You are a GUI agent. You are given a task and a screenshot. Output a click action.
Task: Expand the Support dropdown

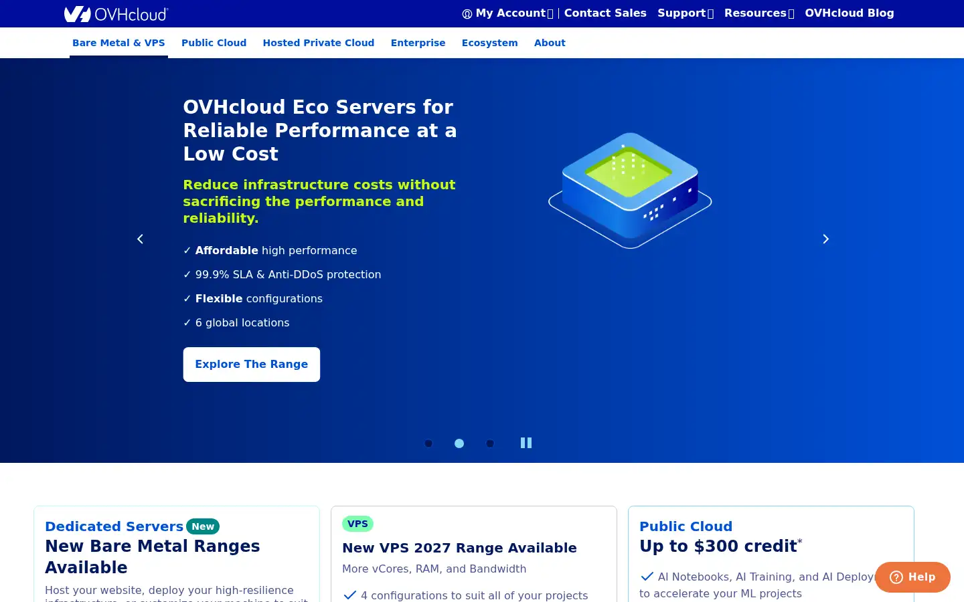686,13
